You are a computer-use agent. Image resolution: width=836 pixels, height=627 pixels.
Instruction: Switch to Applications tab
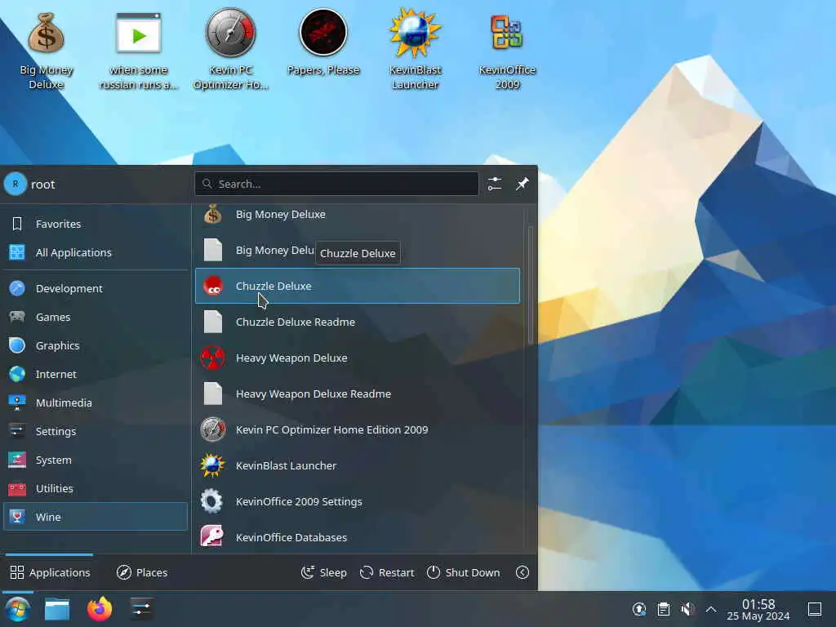50,572
